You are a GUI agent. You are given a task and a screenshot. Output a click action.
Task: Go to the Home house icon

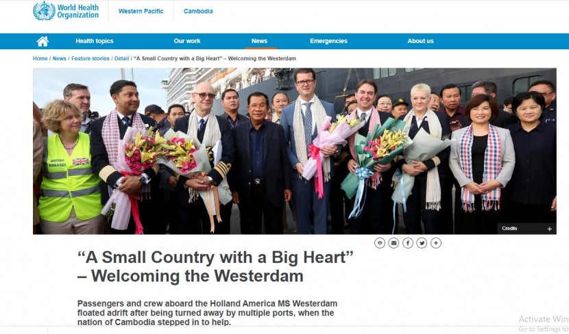[x=43, y=41]
